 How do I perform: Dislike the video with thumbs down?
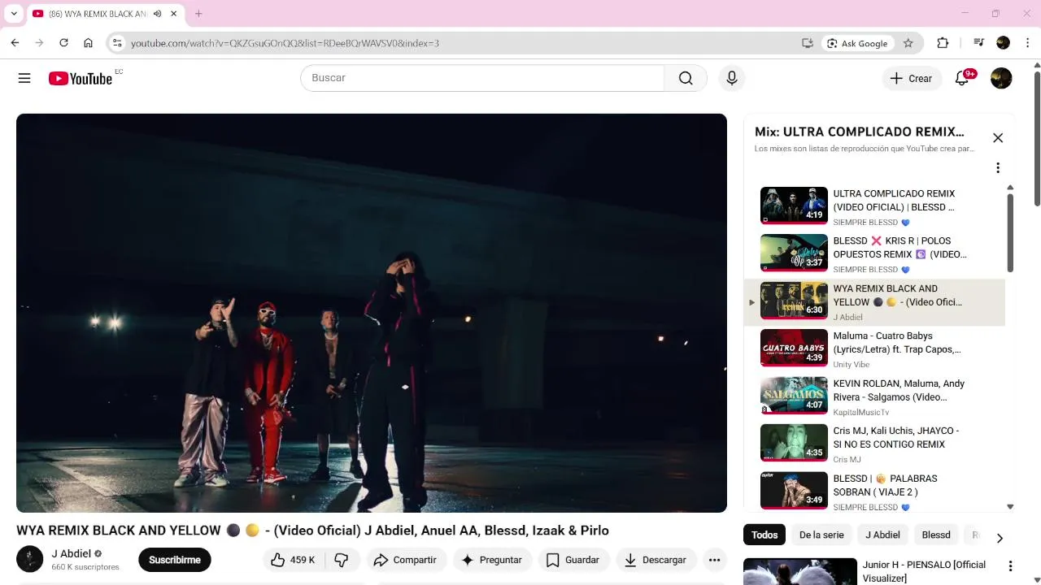click(342, 560)
